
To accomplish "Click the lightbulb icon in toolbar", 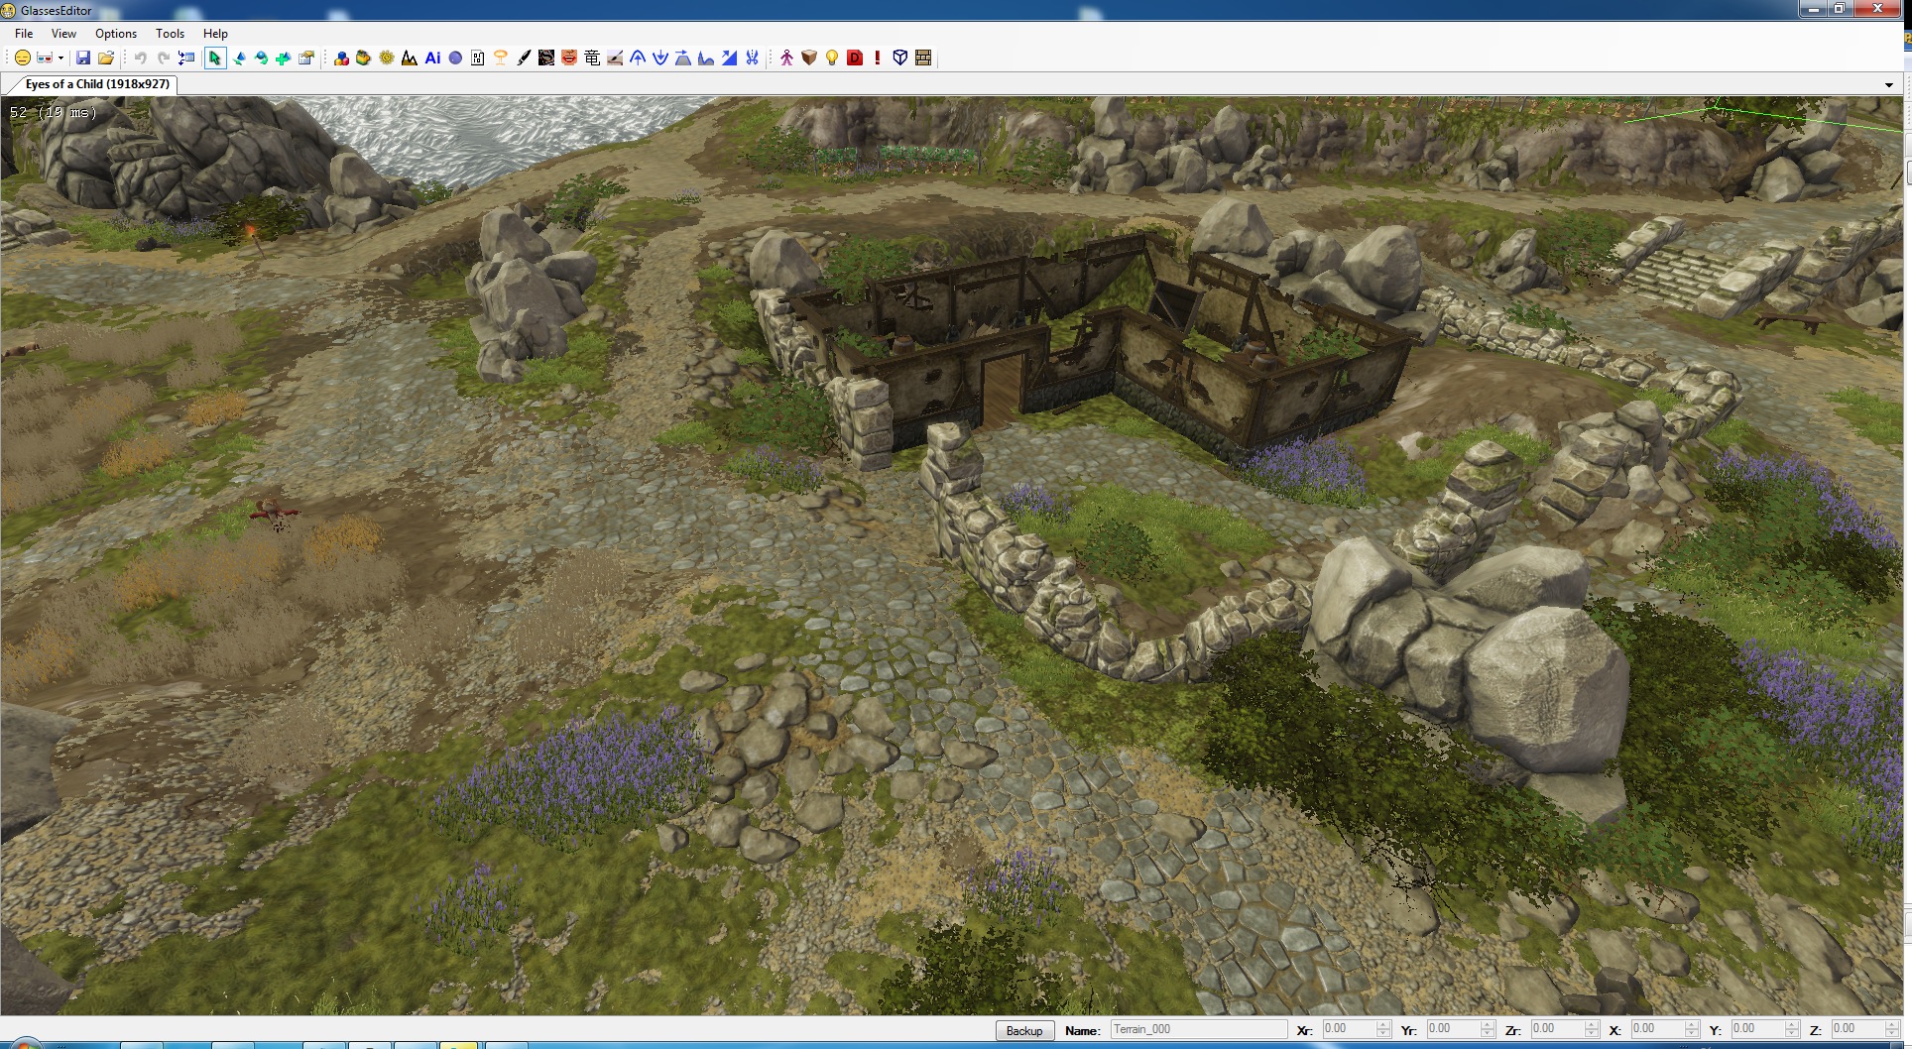I will (832, 58).
